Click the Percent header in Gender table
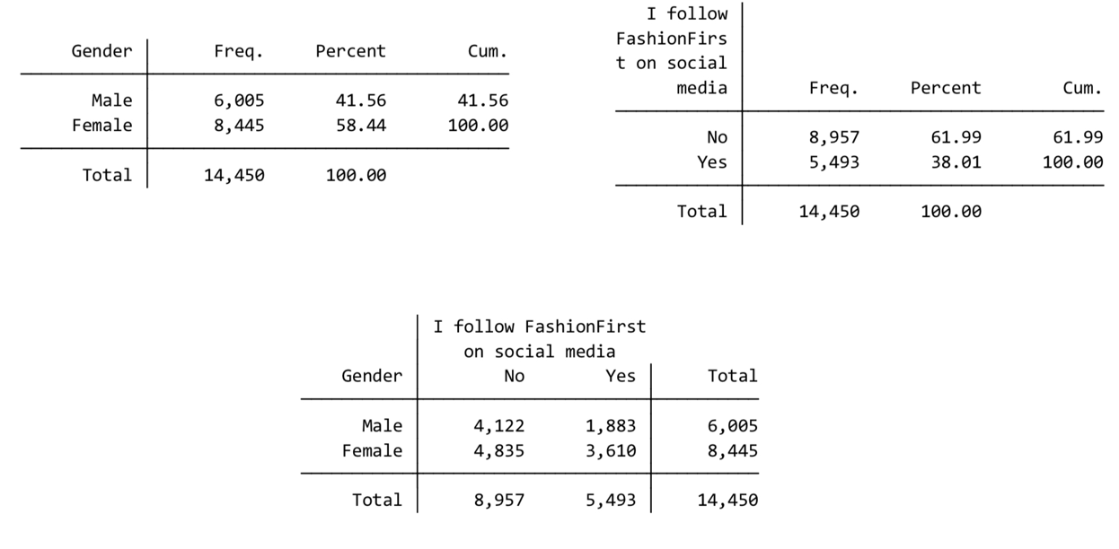 tap(351, 51)
